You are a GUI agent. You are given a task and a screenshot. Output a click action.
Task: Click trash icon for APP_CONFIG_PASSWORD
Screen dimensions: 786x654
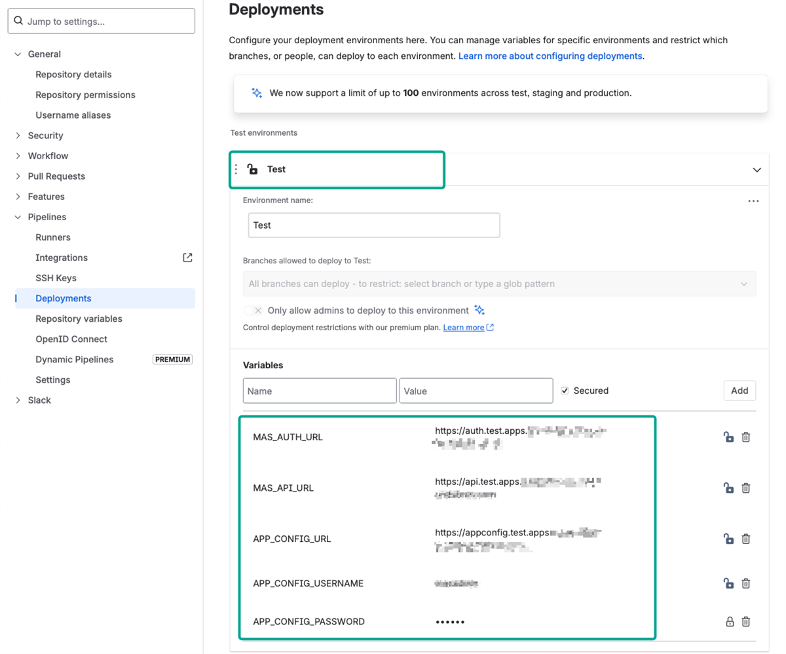pyautogui.click(x=745, y=621)
